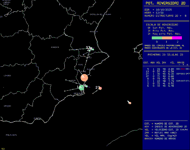The height and width of the screenshot is (150, 190).
Task: Click the MURCIA city label on map
Action: [x=73, y=80]
